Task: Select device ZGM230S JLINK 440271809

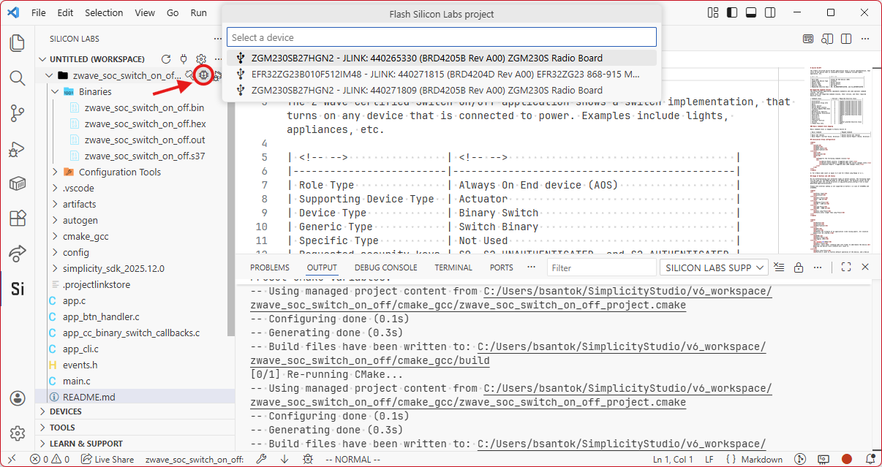Action: (x=442, y=90)
